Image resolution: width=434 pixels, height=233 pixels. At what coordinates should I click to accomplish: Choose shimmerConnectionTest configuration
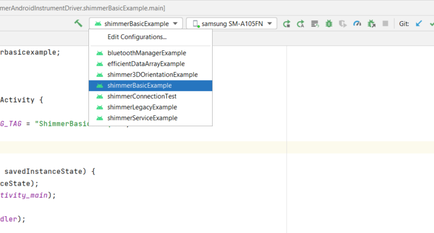(x=151, y=96)
